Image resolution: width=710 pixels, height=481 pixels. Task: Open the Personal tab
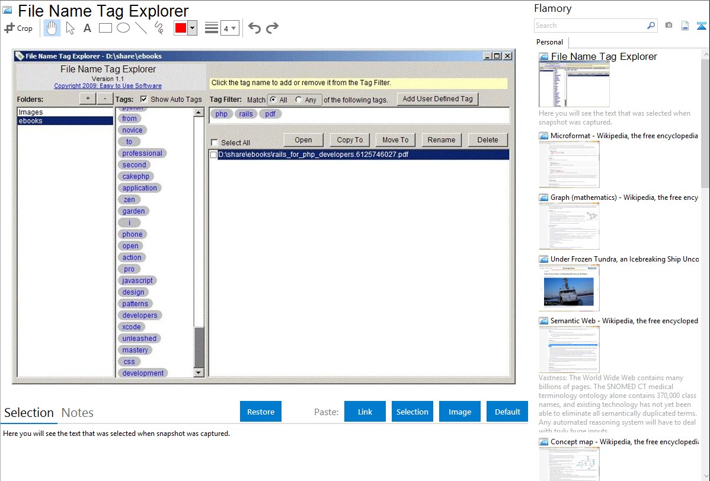549,42
